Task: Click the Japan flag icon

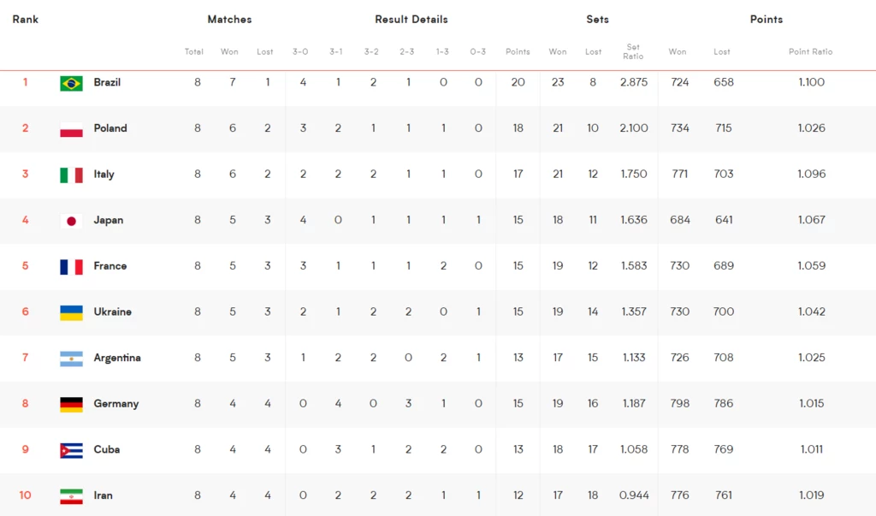Action: click(x=72, y=221)
